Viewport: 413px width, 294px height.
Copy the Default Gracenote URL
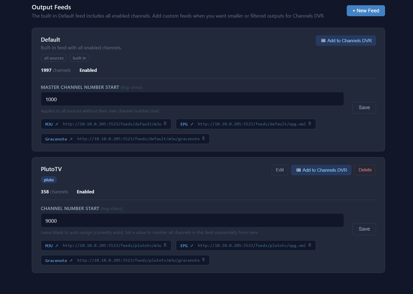point(203,138)
